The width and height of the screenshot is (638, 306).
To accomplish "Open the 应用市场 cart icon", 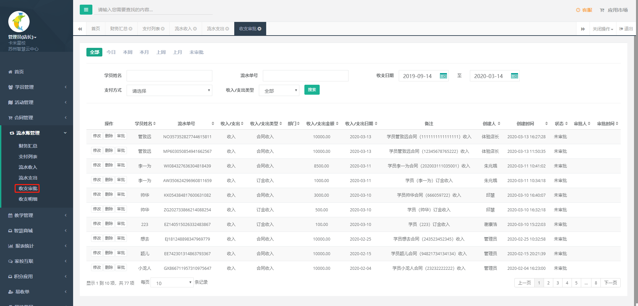I will click(602, 10).
